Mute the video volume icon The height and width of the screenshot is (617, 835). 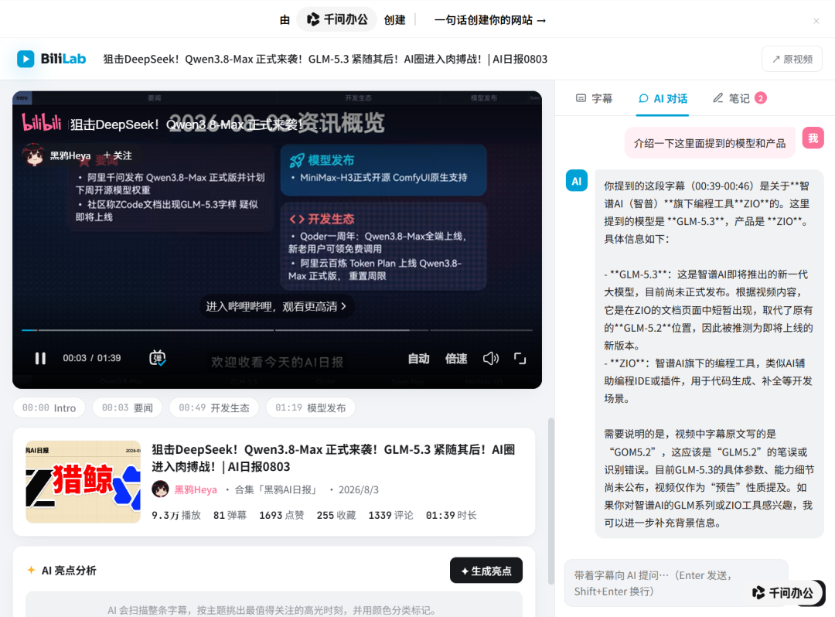click(x=490, y=359)
